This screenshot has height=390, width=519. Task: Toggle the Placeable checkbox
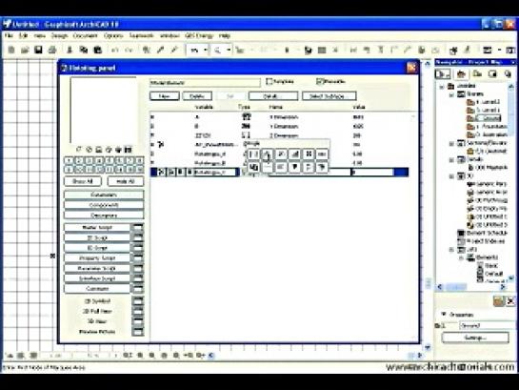click(319, 81)
